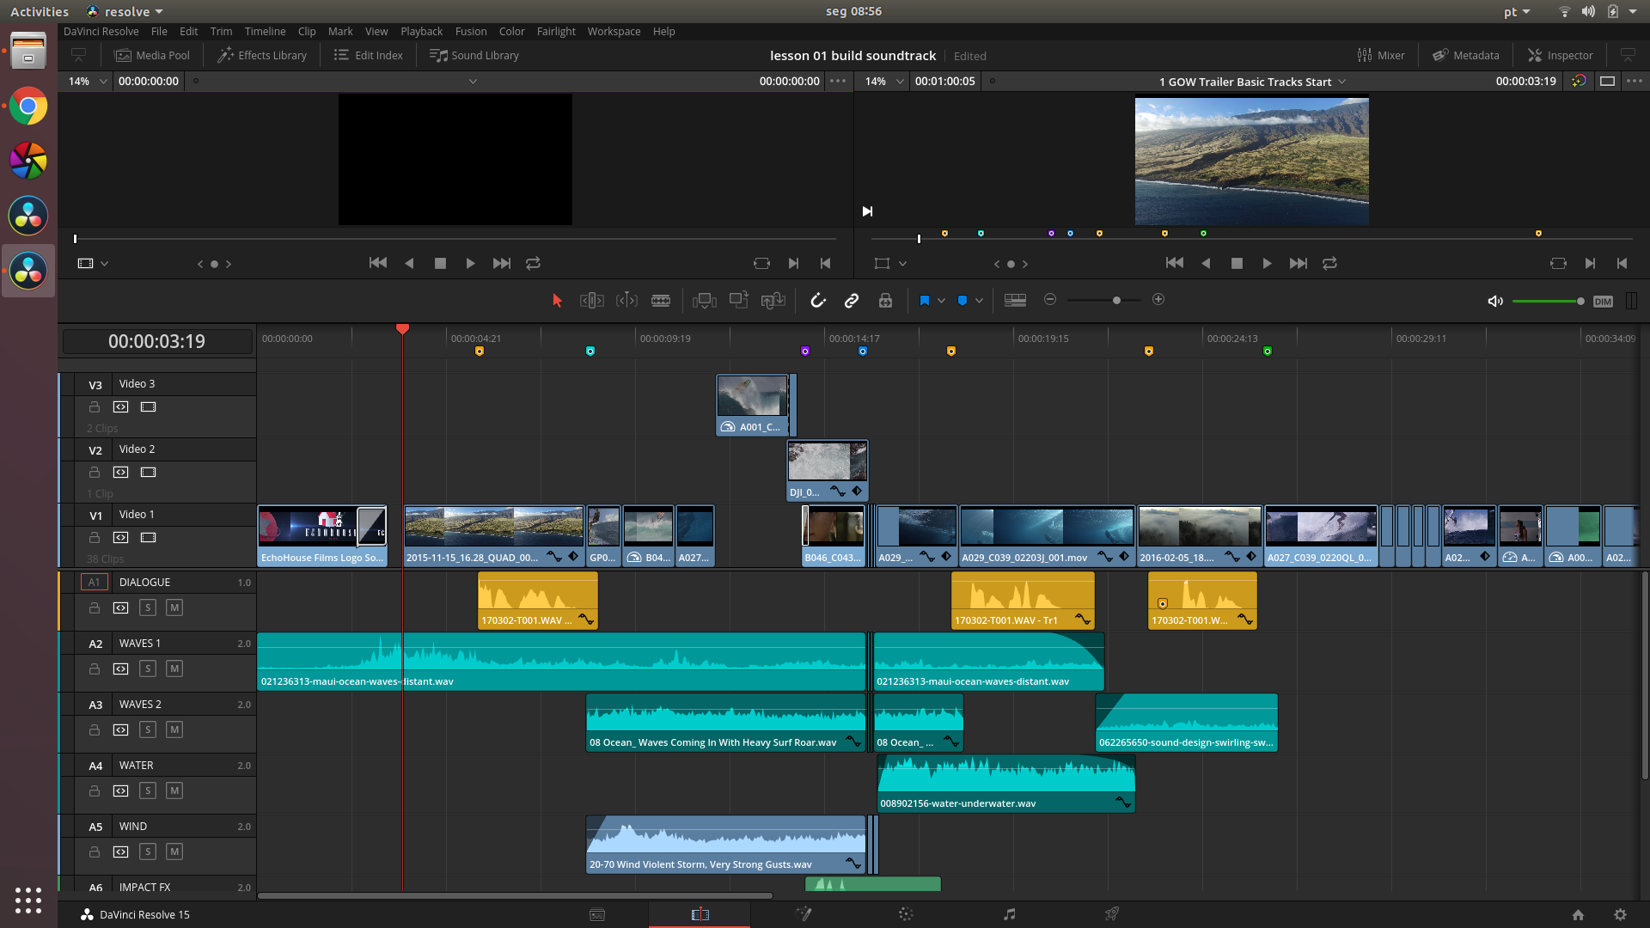Select the arrow Selection Mode tool
The image size is (1650, 928).
[557, 300]
